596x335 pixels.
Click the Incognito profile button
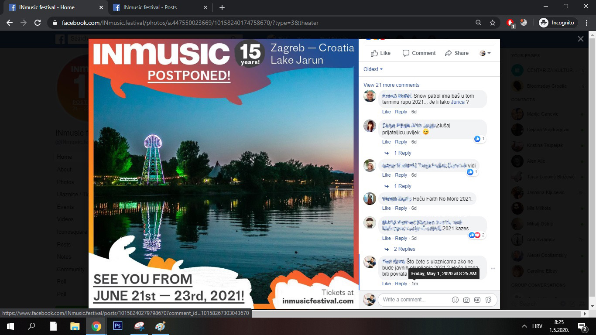click(556, 23)
